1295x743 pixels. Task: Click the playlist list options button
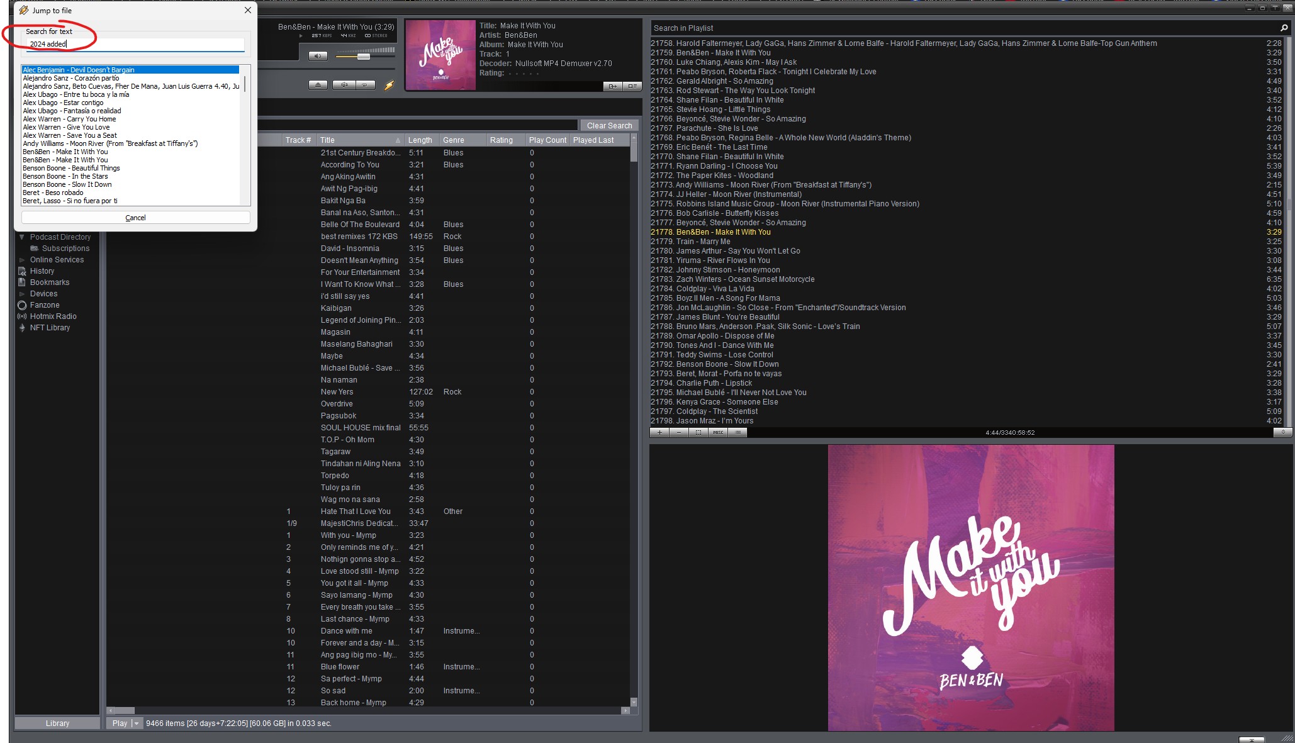pos(738,432)
